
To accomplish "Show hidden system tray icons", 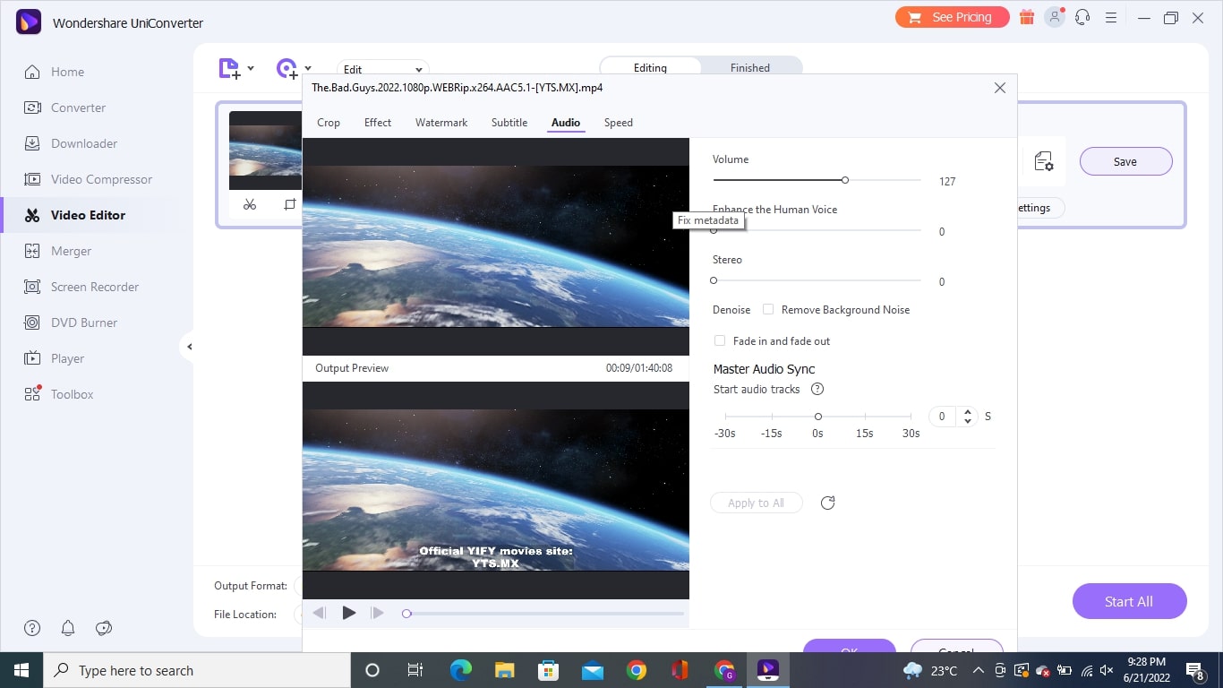I will [x=979, y=670].
